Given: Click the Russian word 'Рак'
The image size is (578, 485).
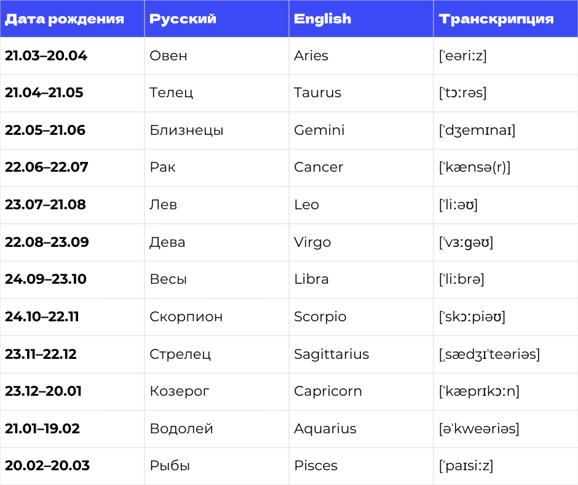Looking at the screenshot, I should point(162,167).
